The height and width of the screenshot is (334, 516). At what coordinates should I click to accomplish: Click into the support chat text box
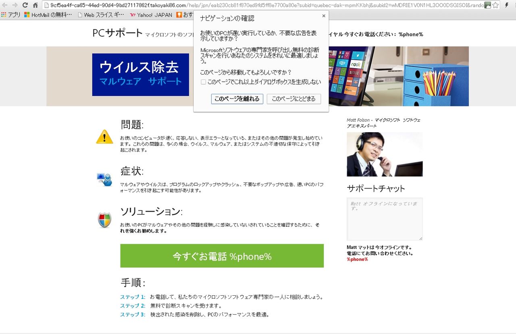[385, 219]
